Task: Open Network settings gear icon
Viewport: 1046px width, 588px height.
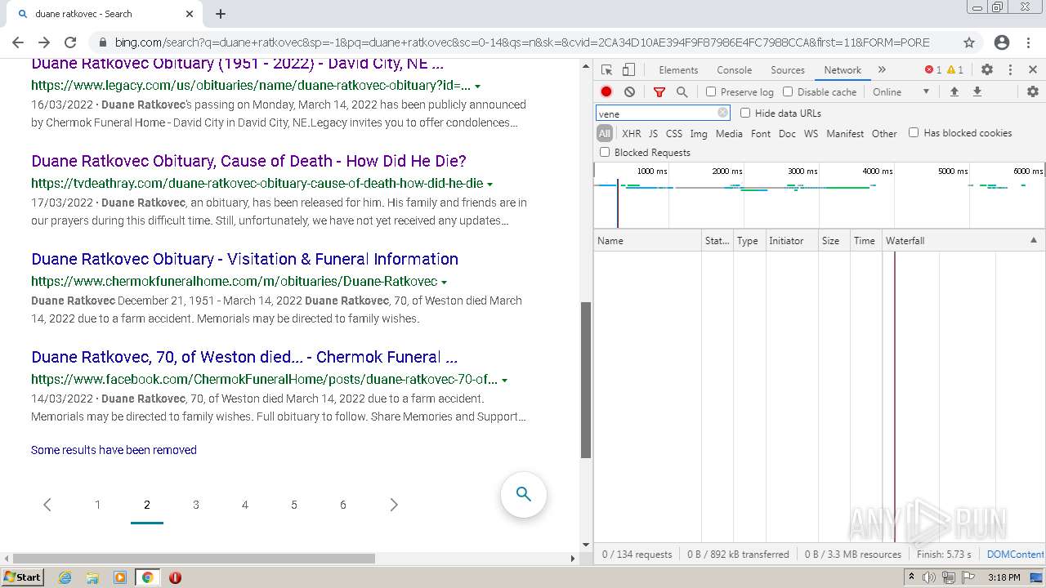Action: pos(1033,92)
